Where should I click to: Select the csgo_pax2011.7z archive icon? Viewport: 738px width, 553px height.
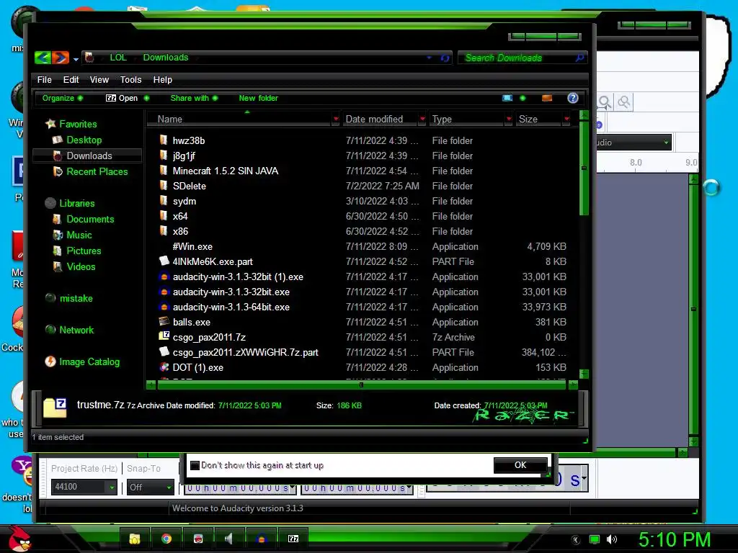pyautogui.click(x=164, y=337)
